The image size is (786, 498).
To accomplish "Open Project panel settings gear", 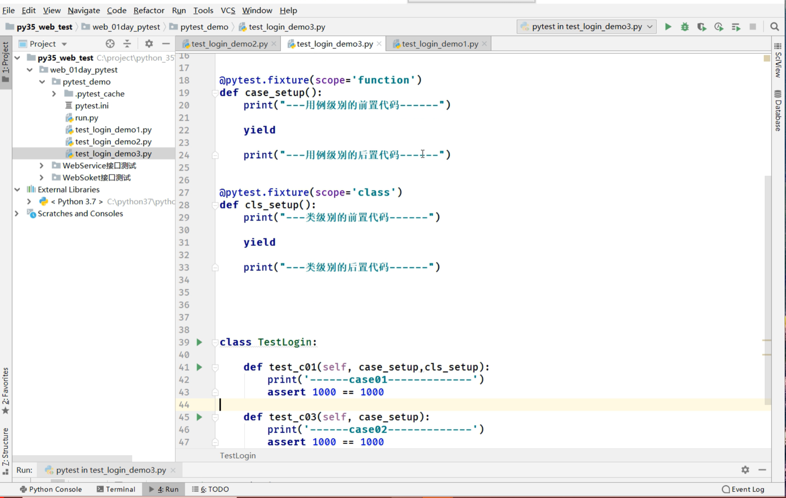I will click(149, 44).
